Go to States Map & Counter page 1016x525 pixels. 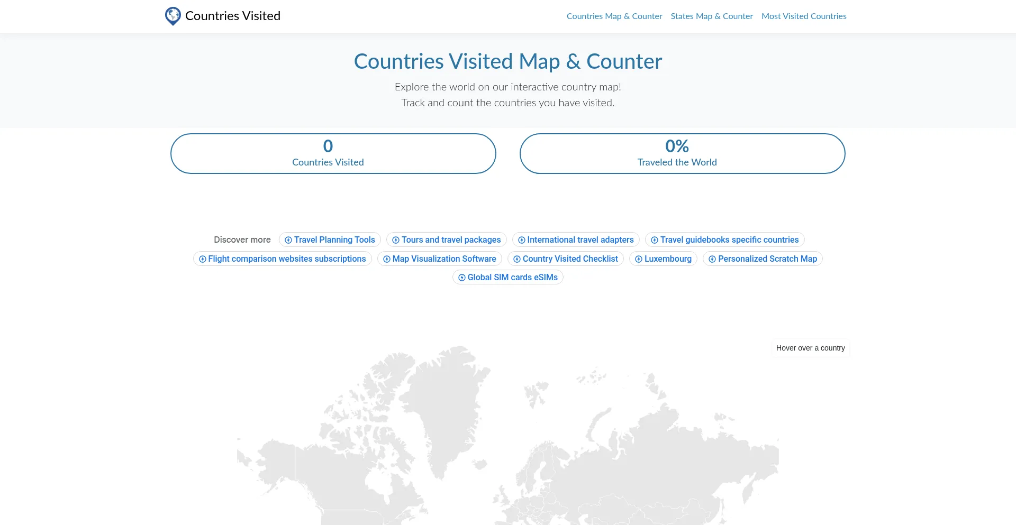pyautogui.click(x=711, y=16)
